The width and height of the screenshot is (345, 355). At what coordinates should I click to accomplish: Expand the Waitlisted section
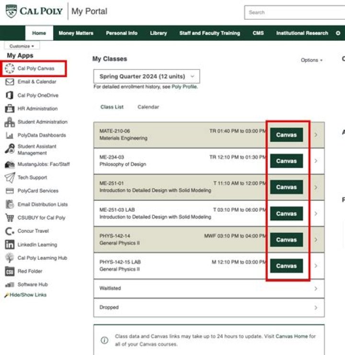pos(209,288)
